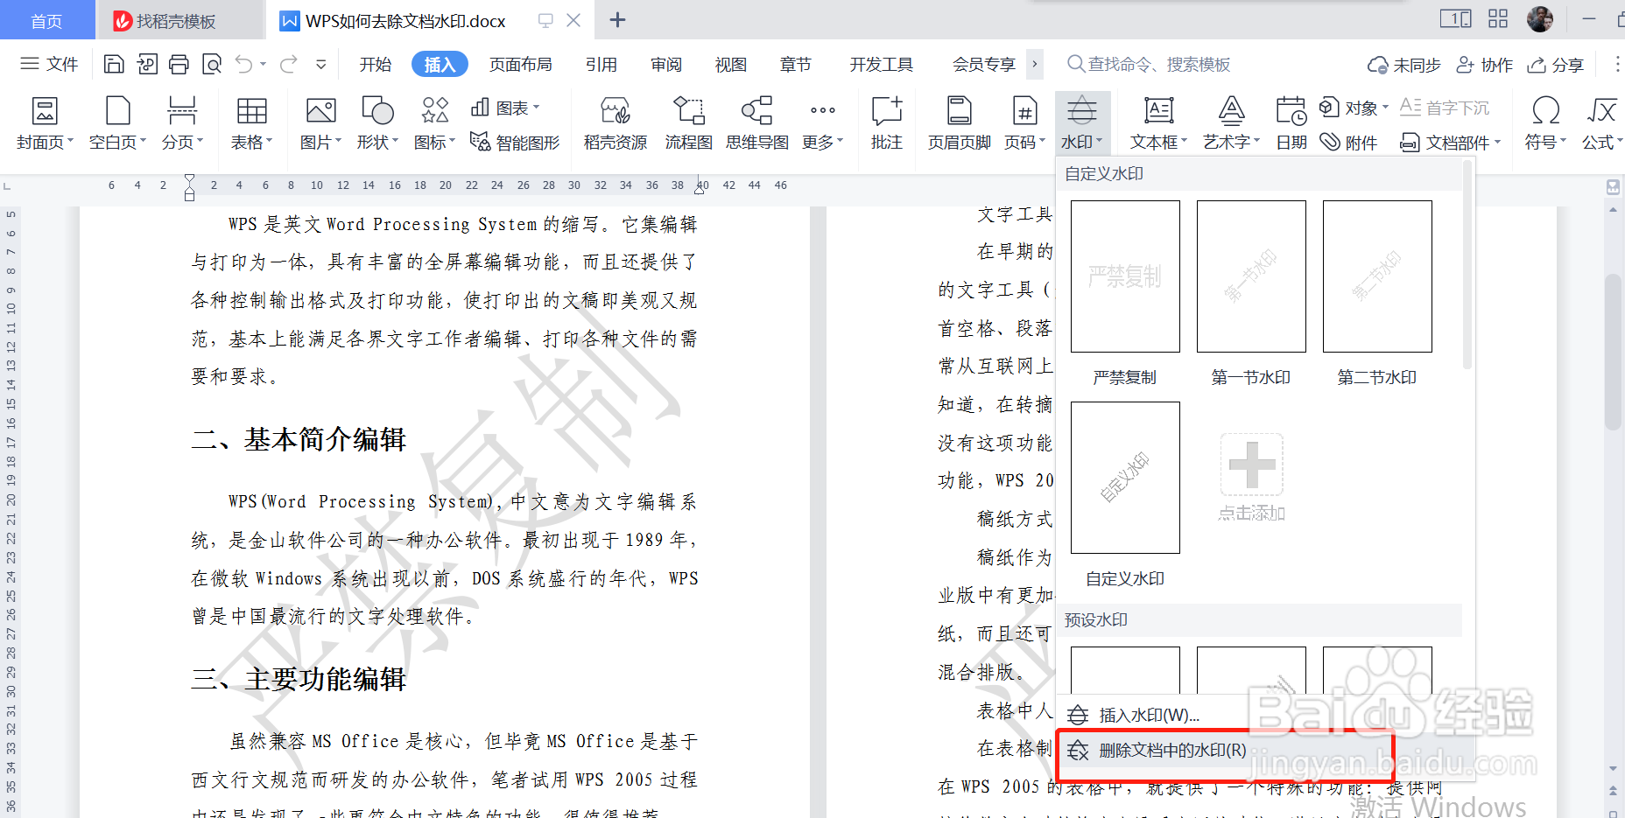Insert an 附件 attachment
Viewport: 1625px width, 818px height.
[1349, 142]
